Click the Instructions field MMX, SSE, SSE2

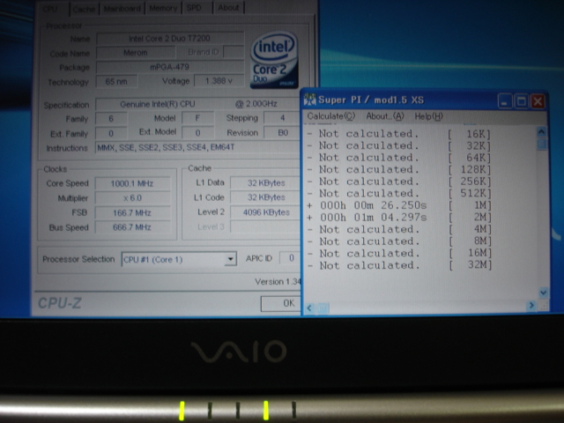tap(197, 147)
